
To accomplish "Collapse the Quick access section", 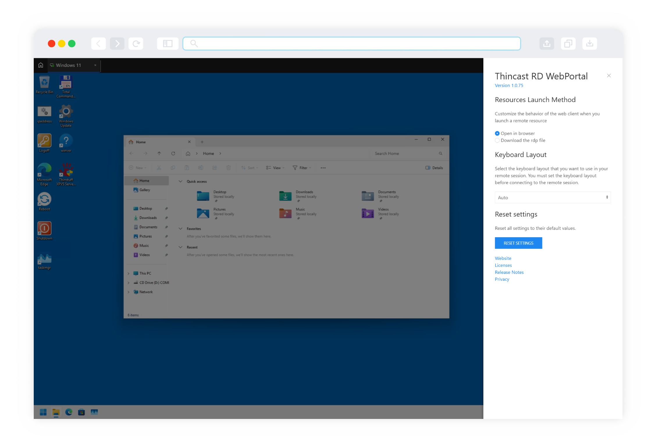I will [180, 181].
